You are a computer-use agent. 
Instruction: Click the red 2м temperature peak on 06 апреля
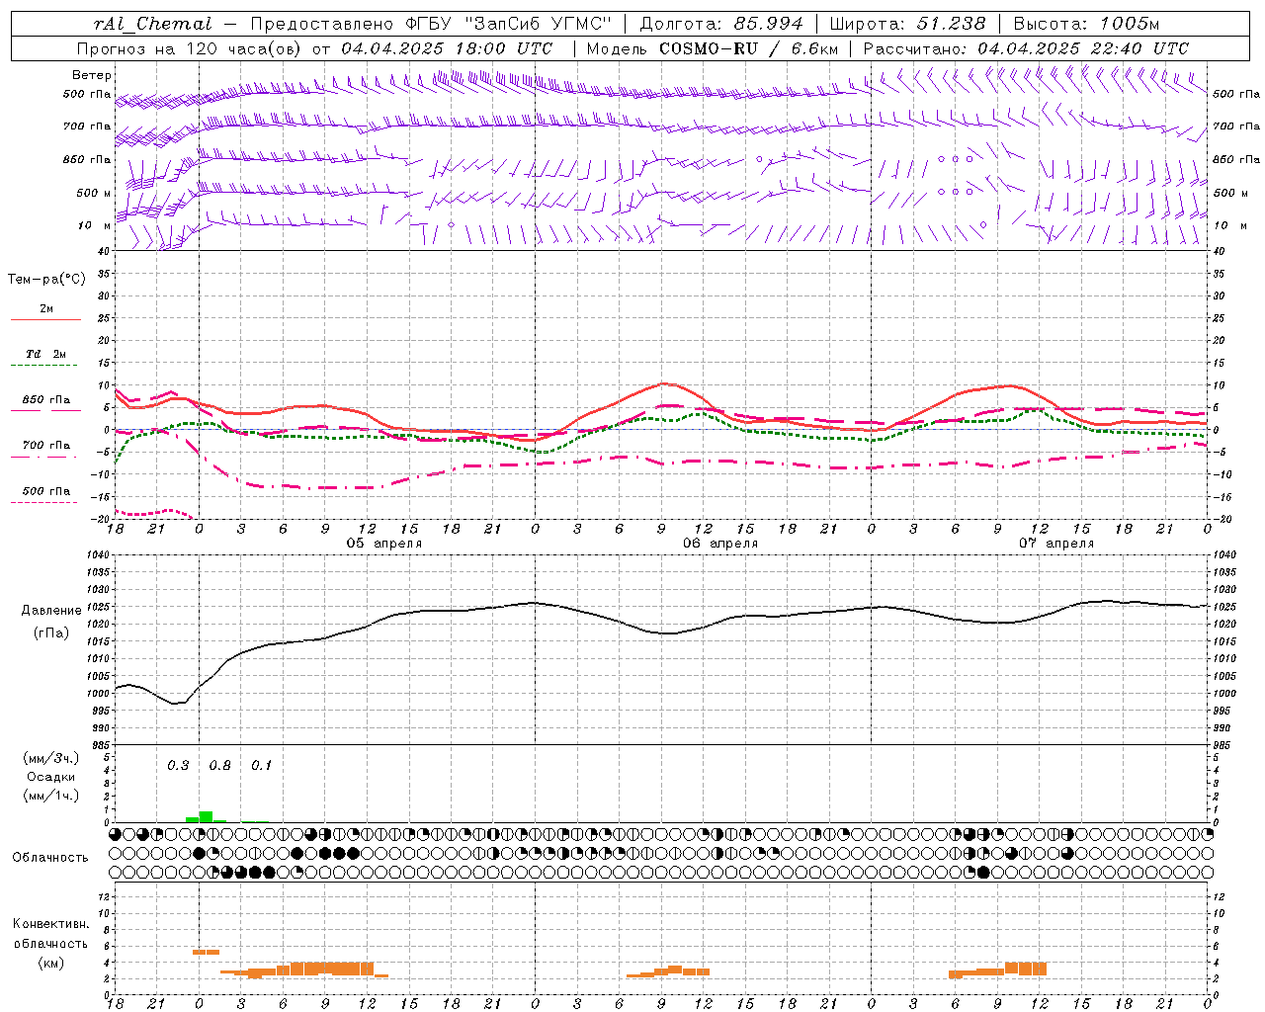pos(664,383)
